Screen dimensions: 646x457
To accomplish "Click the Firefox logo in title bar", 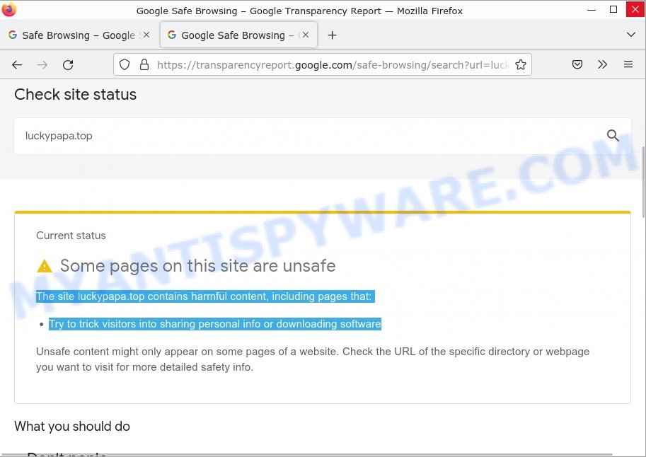I will pyautogui.click(x=9, y=9).
